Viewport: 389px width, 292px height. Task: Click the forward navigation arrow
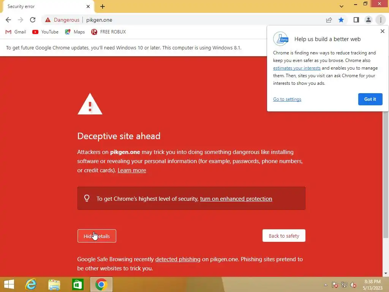(21, 20)
